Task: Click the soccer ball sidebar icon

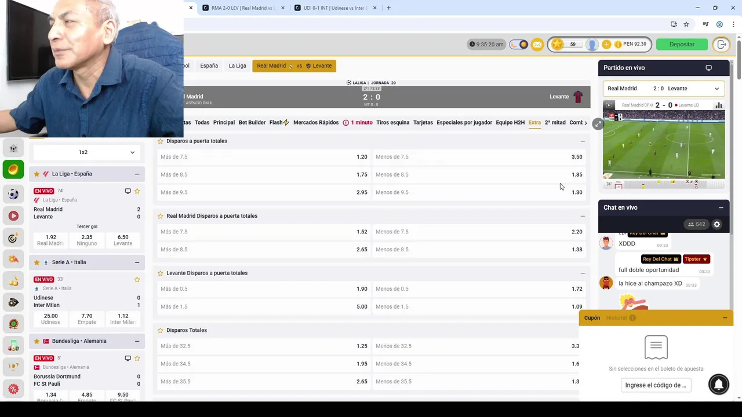Action: [x=13, y=195]
